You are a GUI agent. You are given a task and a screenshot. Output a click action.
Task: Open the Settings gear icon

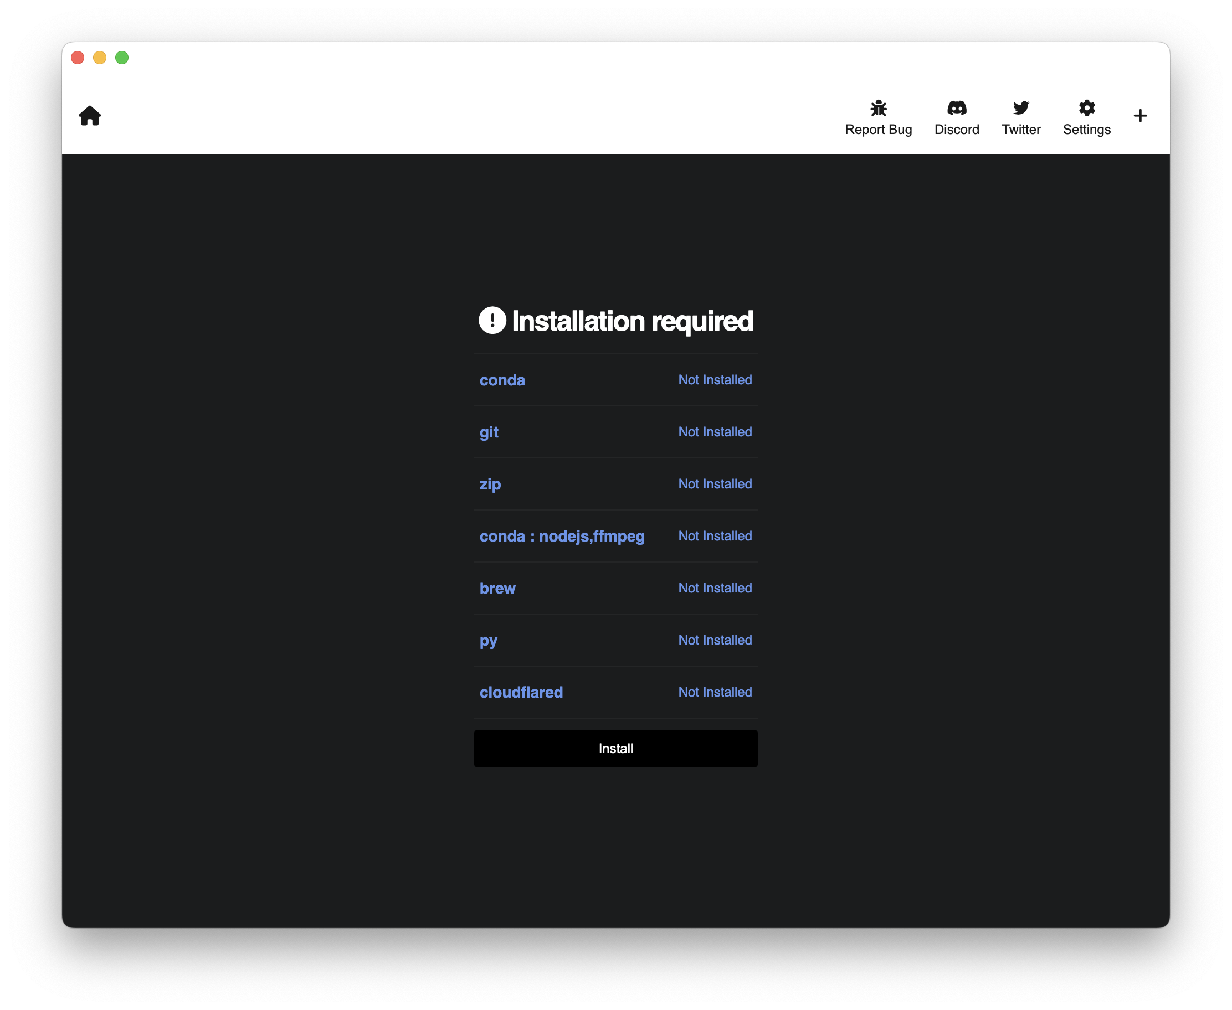click(x=1086, y=108)
